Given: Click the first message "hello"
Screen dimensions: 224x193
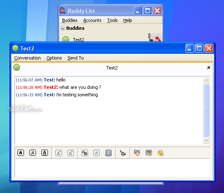Looking at the screenshot, I should pyautogui.click(x=61, y=80).
